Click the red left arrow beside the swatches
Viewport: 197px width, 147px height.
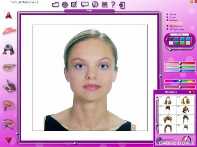[x=167, y=41]
